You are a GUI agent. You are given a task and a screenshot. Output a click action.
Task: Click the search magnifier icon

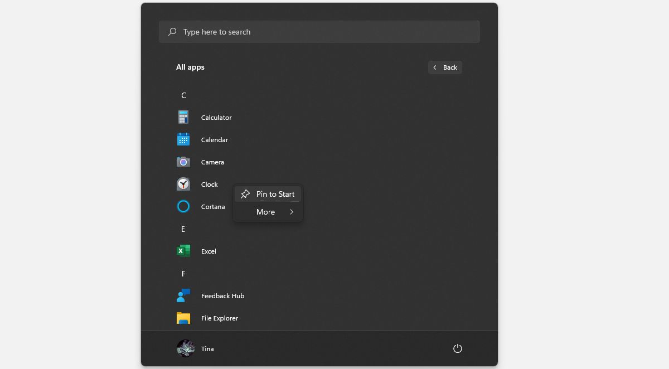(173, 32)
